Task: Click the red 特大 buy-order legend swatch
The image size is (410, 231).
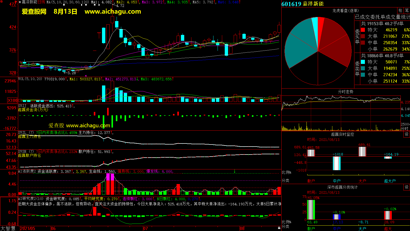Action: point(363,30)
